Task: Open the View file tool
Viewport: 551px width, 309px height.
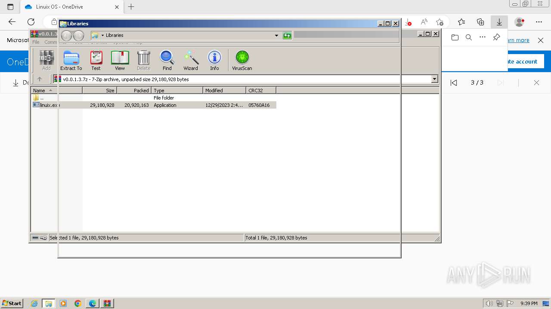Action: 120,61
